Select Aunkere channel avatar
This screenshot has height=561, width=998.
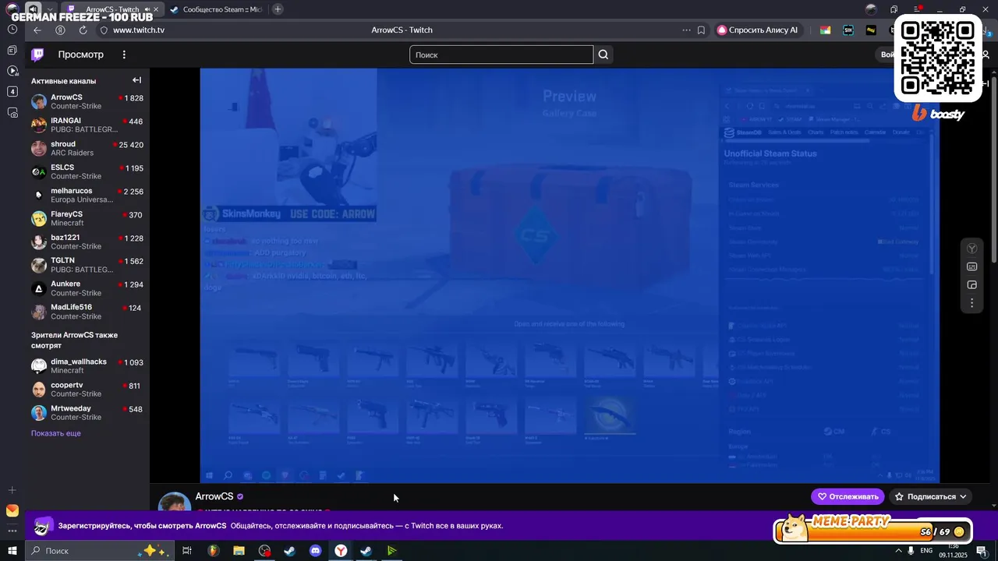pos(39,288)
